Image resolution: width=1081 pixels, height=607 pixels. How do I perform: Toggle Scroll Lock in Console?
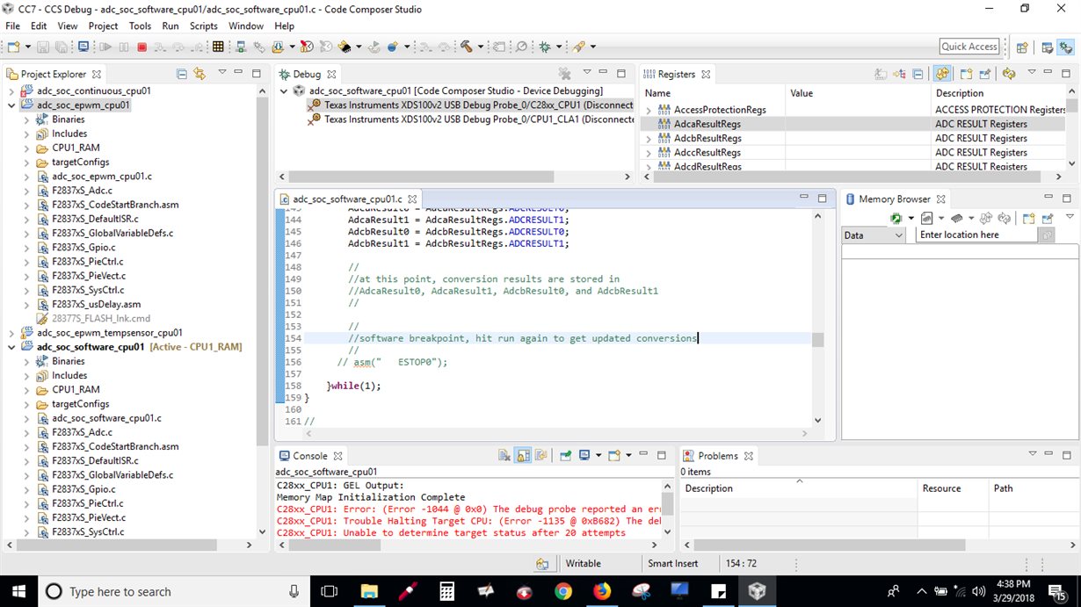(523, 456)
